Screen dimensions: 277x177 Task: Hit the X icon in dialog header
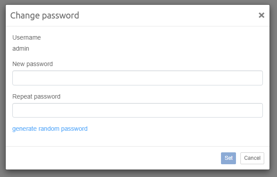point(261,15)
